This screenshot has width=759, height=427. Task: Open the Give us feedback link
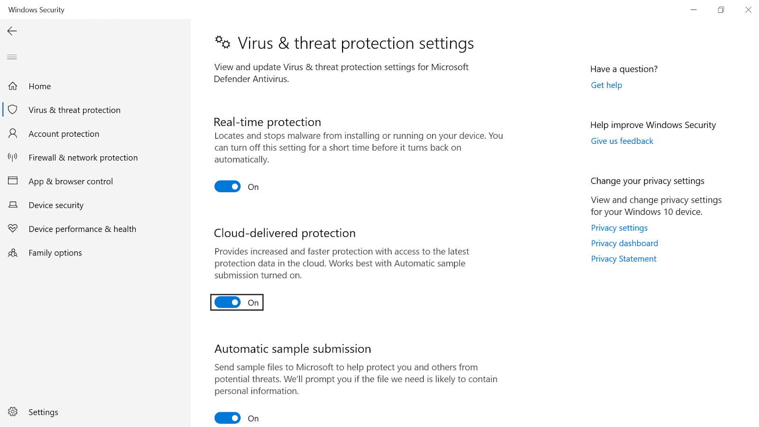point(621,141)
